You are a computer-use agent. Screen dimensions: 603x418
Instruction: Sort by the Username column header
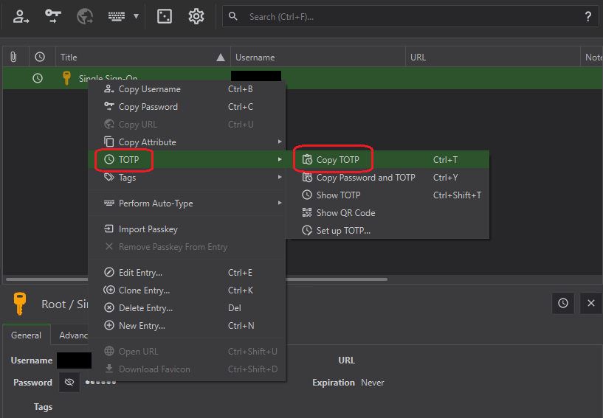coord(318,58)
